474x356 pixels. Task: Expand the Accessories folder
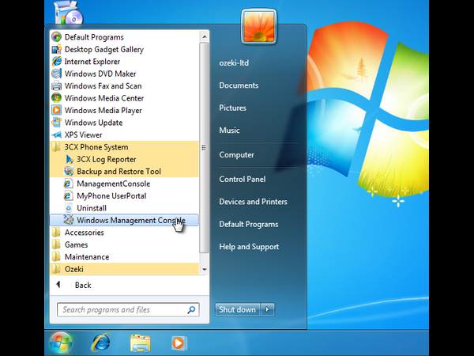coord(84,233)
